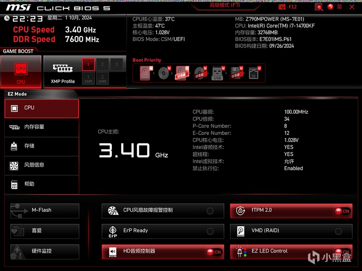The image size is (362, 271).
Task: Open the M-Flash utility
Action: pos(45,211)
